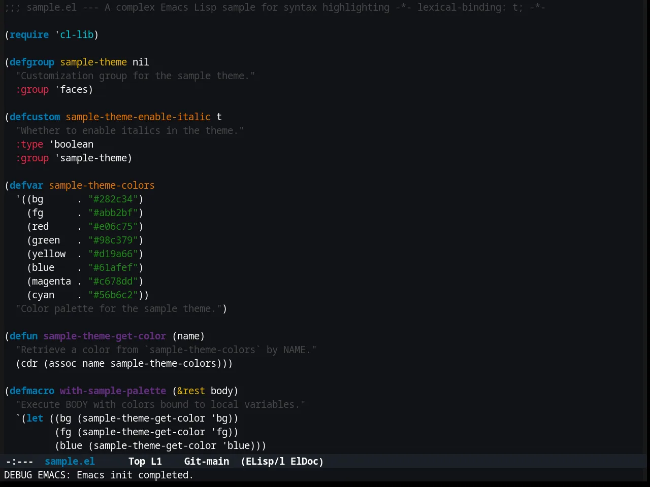Click 'yellow' key in the color list
This screenshot has width=650, height=487.
(49, 254)
